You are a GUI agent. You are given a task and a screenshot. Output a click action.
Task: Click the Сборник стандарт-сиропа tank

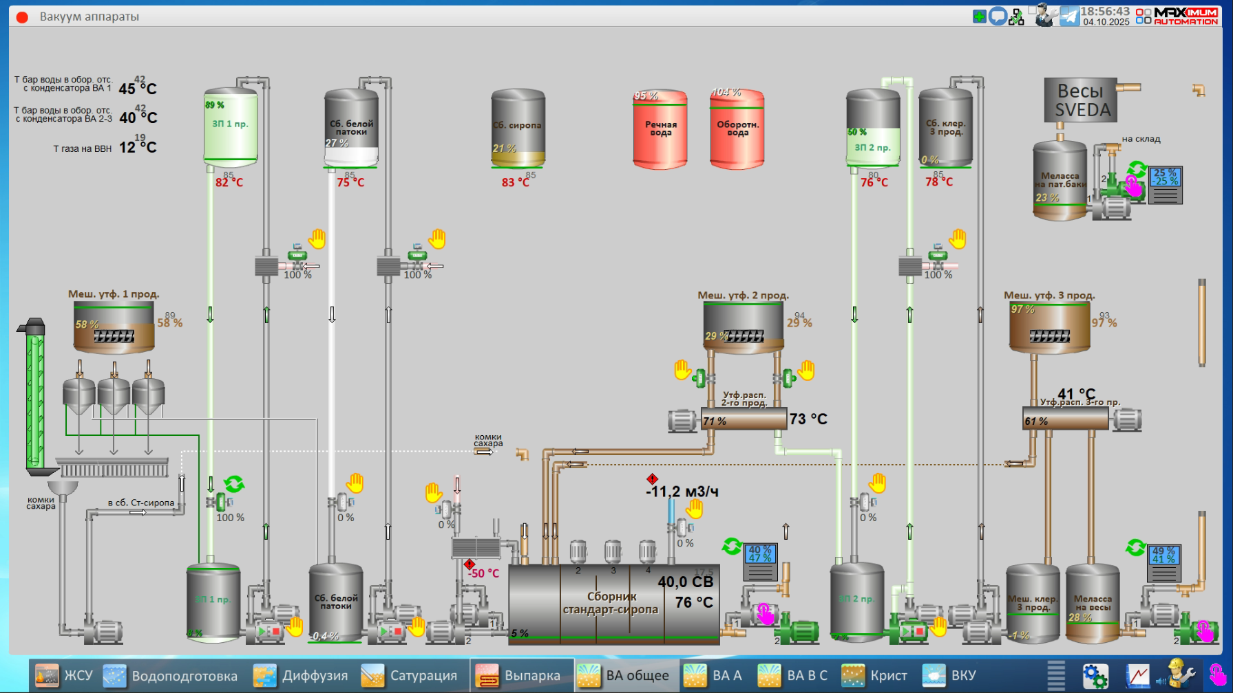613,604
